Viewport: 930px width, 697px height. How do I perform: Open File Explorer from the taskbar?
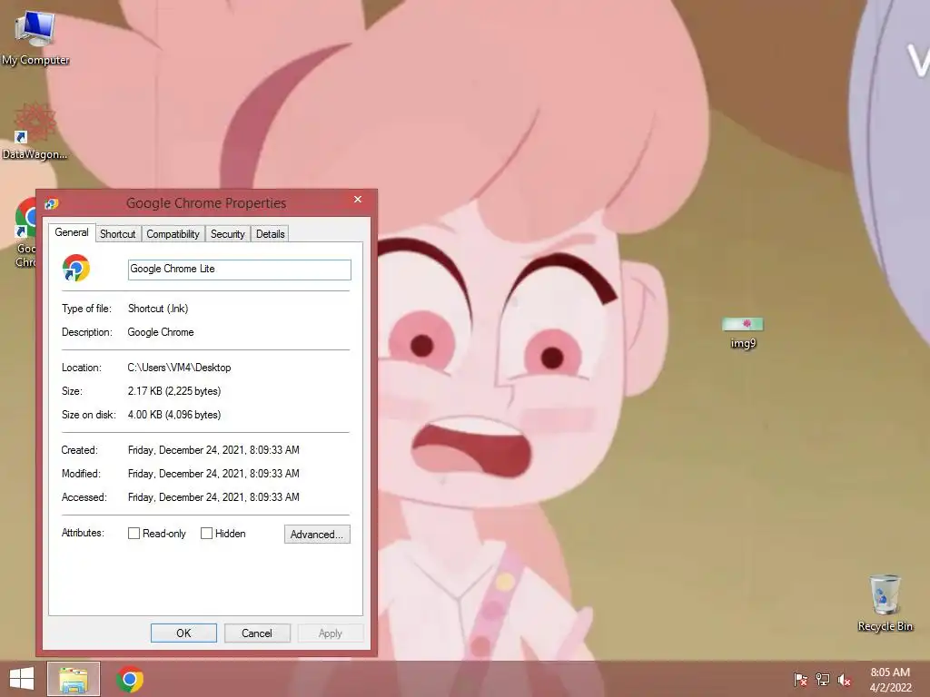(74, 679)
